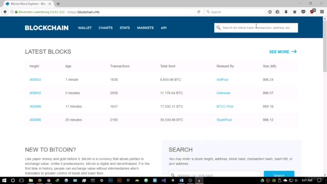Screen dimensions: 327x184
Task: Open File Explorer from the taskbar
Action: [x=31, y=180]
